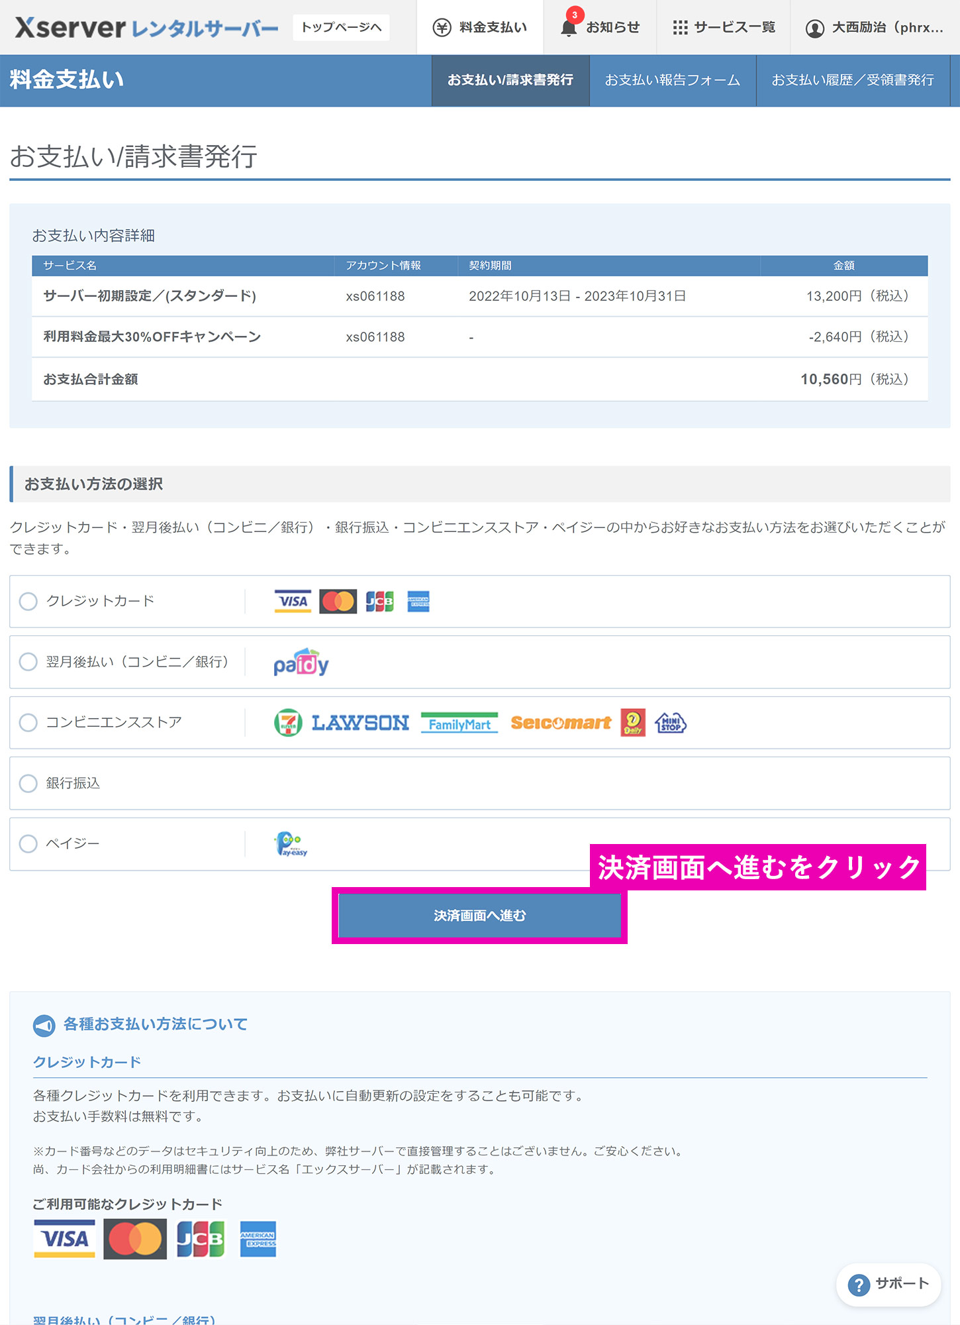Click the クレジットカード section heading link
The height and width of the screenshot is (1325, 960).
click(87, 1062)
